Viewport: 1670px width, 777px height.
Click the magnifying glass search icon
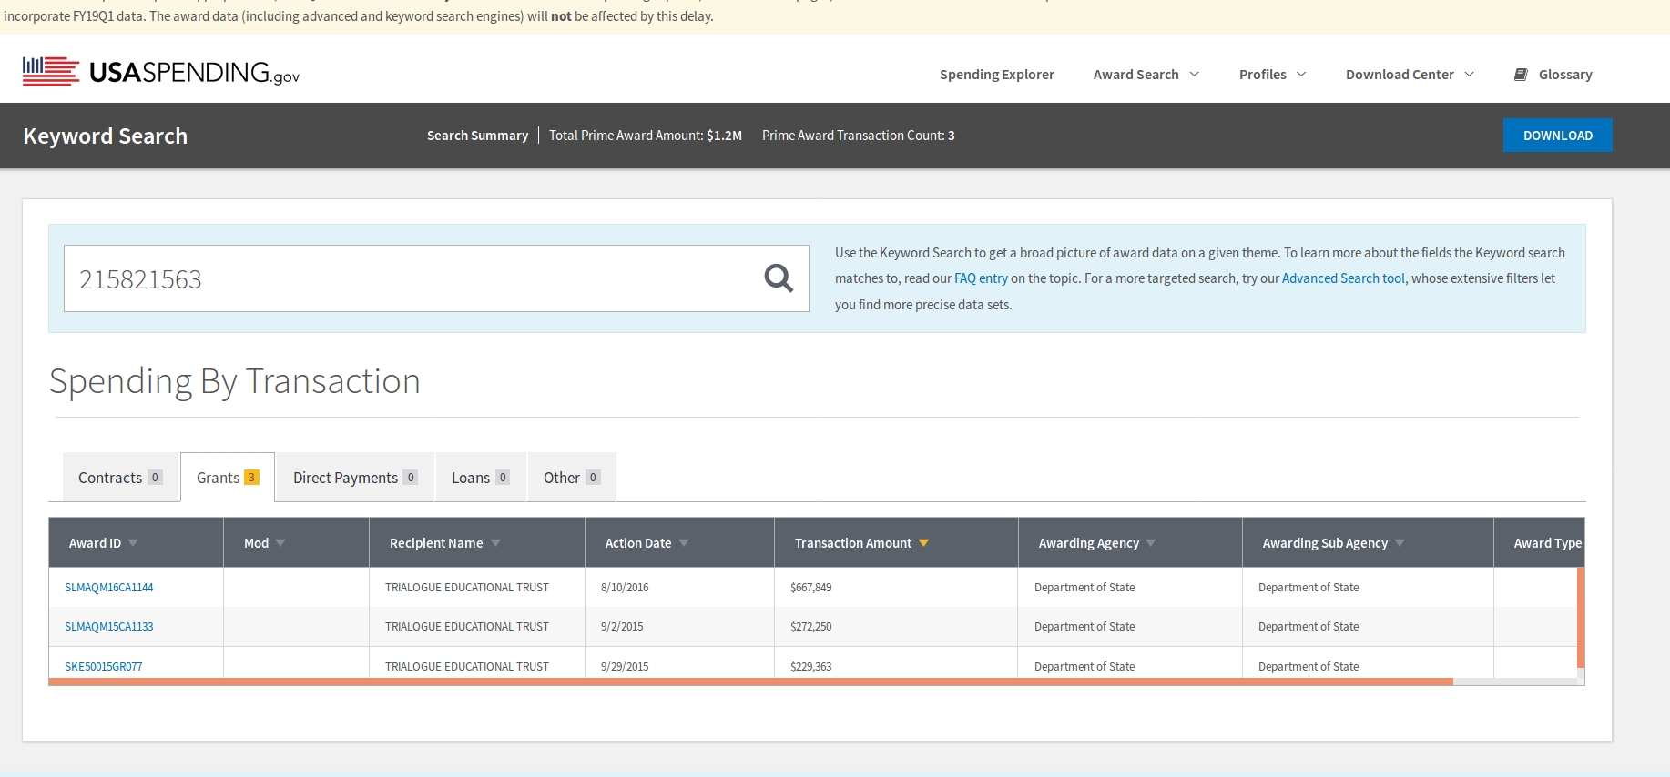779,277
